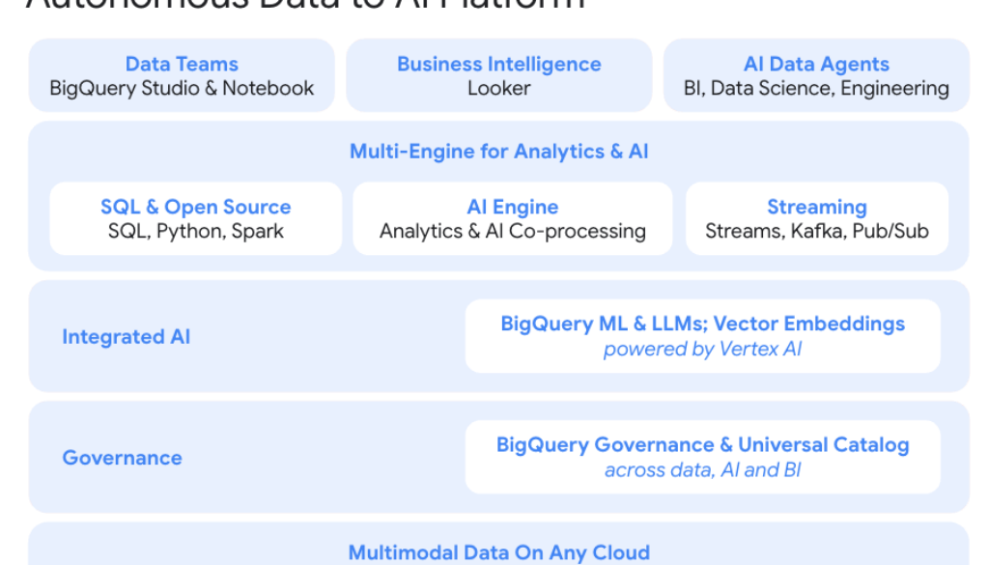Open the SQL & Open Source heading
989x565 pixels.
195,208
